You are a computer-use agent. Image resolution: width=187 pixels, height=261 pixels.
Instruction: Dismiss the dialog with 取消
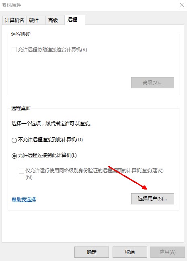tap(130, 252)
